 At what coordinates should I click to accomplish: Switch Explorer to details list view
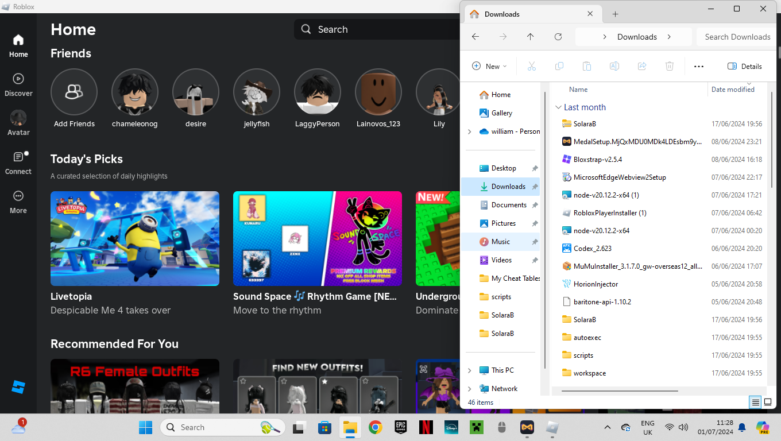(756, 403)
